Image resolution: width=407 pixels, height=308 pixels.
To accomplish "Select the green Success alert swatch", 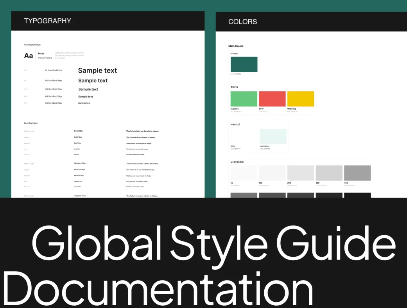I will click(244, 99).
